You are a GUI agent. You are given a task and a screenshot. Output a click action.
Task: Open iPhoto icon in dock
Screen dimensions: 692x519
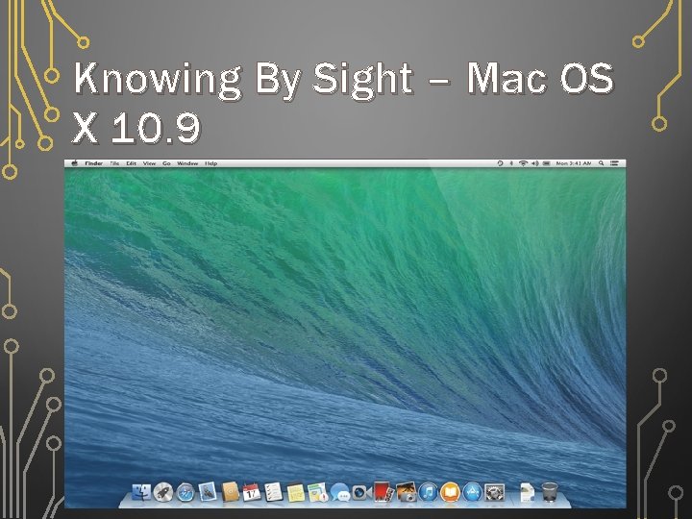(406, 492)
